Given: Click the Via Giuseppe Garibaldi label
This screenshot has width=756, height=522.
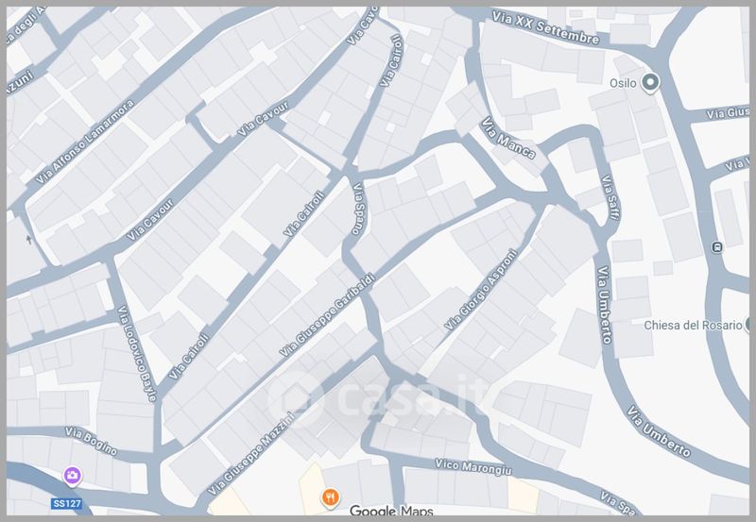Looking at the screenshot, I should click(x=327, y=315).
